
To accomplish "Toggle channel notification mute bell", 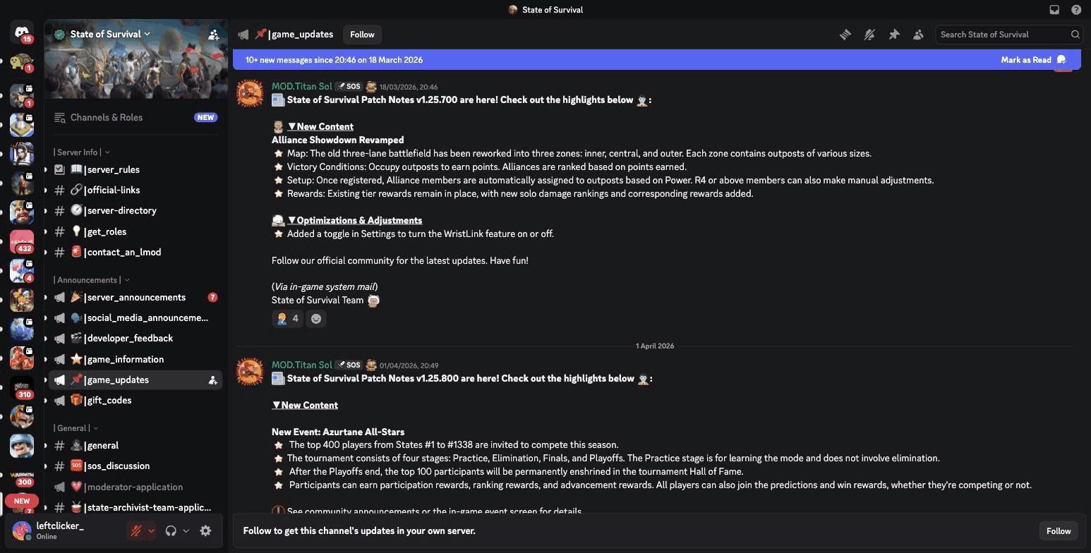I will pyautogui.click(x=869, y=35).
